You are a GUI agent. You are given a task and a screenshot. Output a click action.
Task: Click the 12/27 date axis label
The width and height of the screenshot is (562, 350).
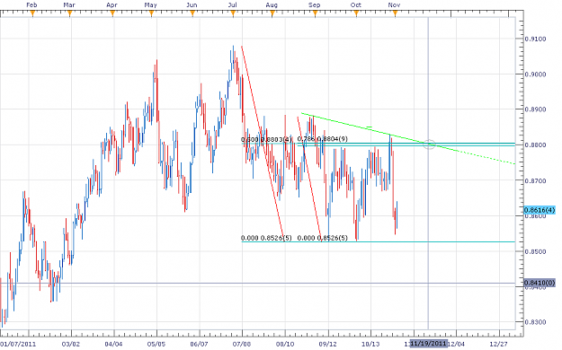pyautogui.click(x=498, y=344)
